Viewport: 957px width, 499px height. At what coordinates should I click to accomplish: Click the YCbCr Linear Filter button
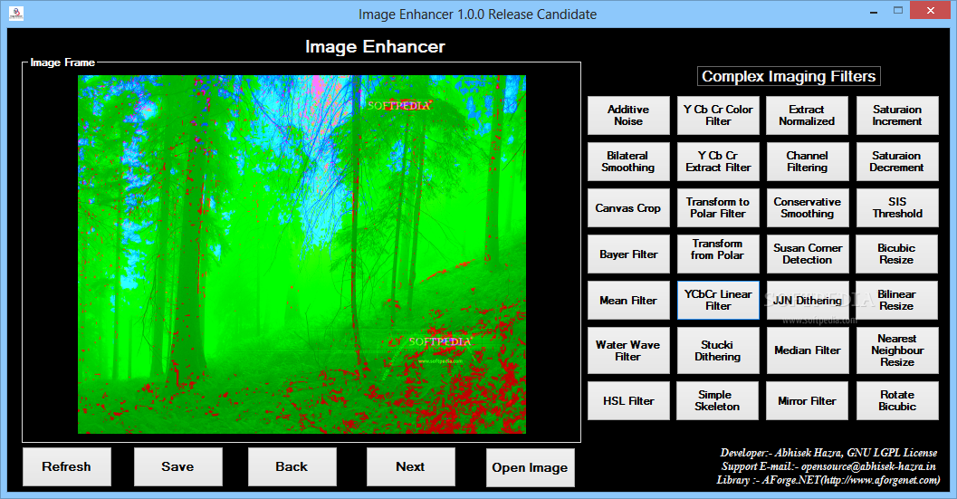pyautogui.click(x=718, y=301)
